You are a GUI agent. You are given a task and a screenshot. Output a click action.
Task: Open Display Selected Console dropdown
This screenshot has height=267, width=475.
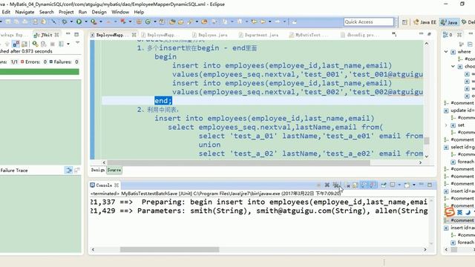(399, 185)
